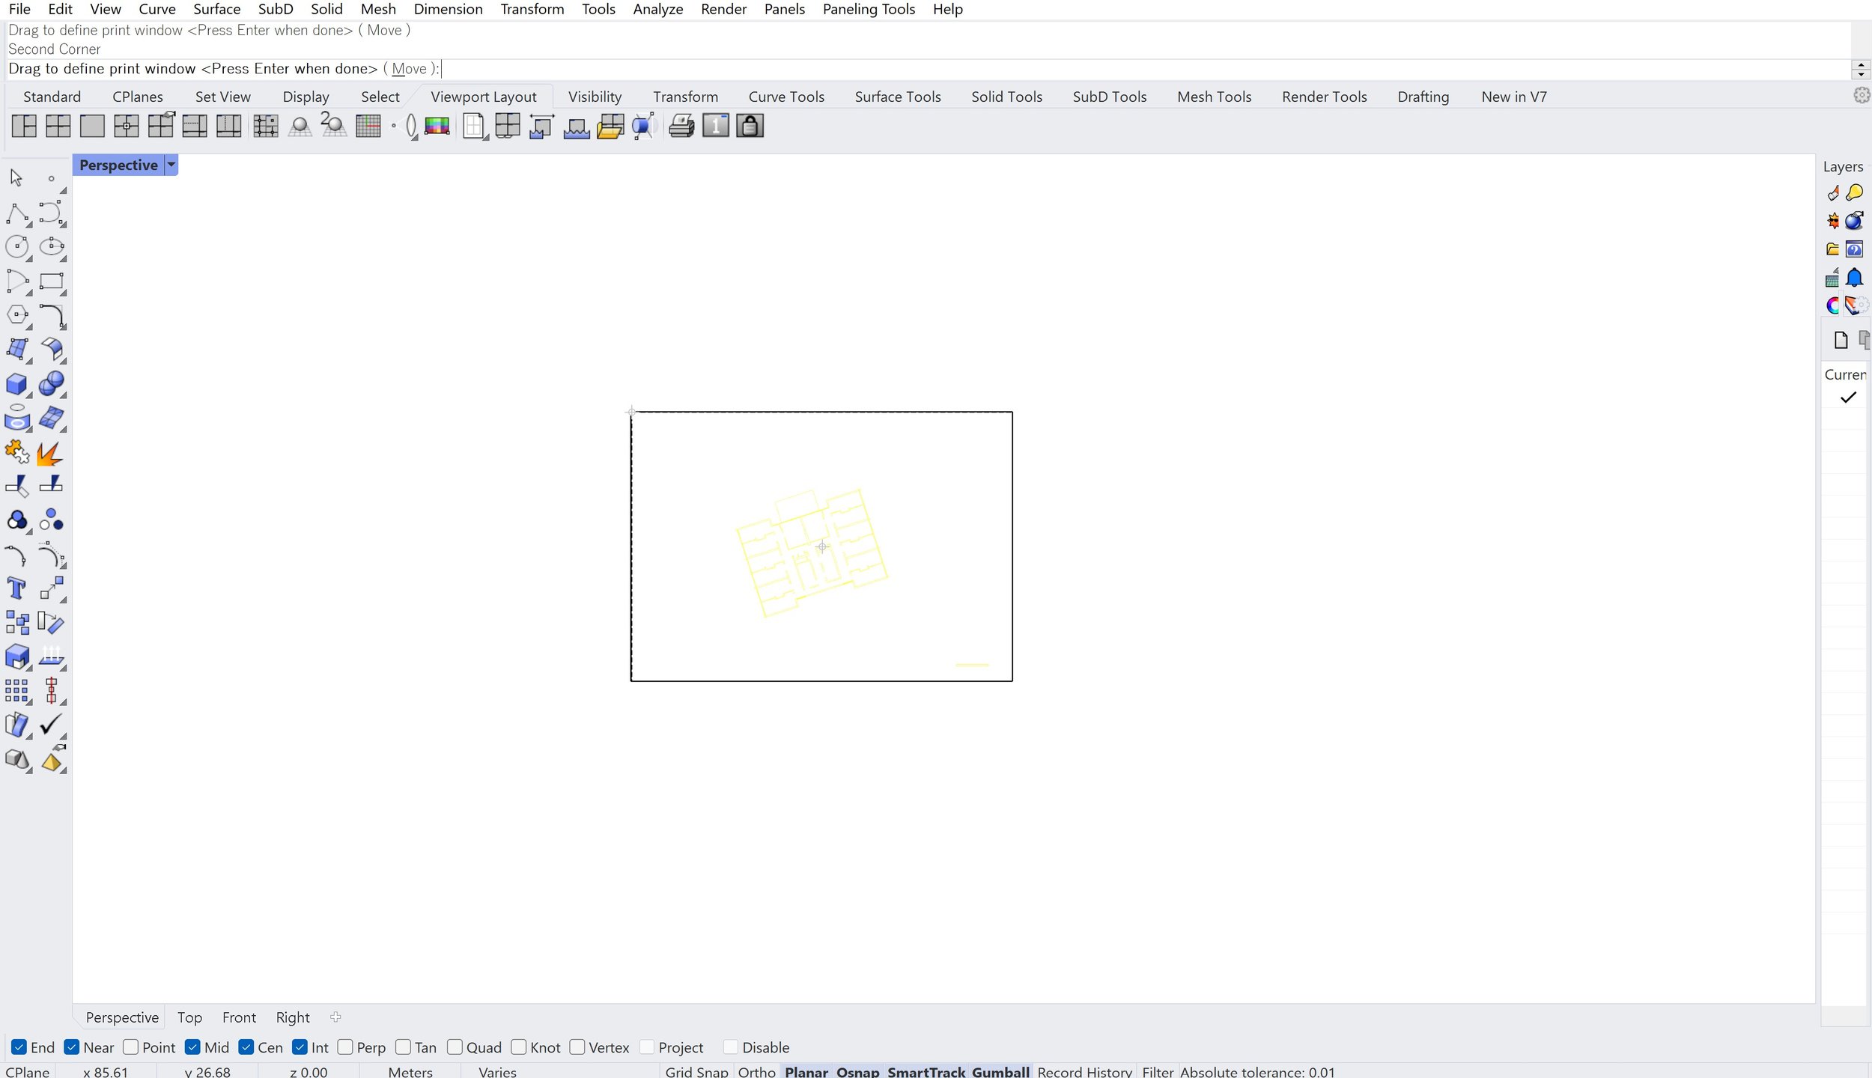Select the Join puzzle-piece tool
The height and width of the screenshot is (1078, 1872).
click(x=16, y=452)
